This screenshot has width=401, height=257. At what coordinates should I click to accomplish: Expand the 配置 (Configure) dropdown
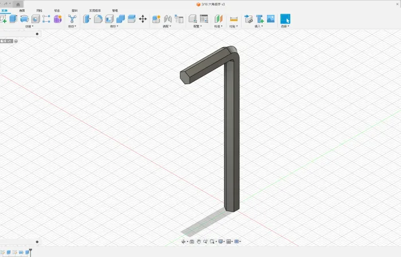coord(198,26)
